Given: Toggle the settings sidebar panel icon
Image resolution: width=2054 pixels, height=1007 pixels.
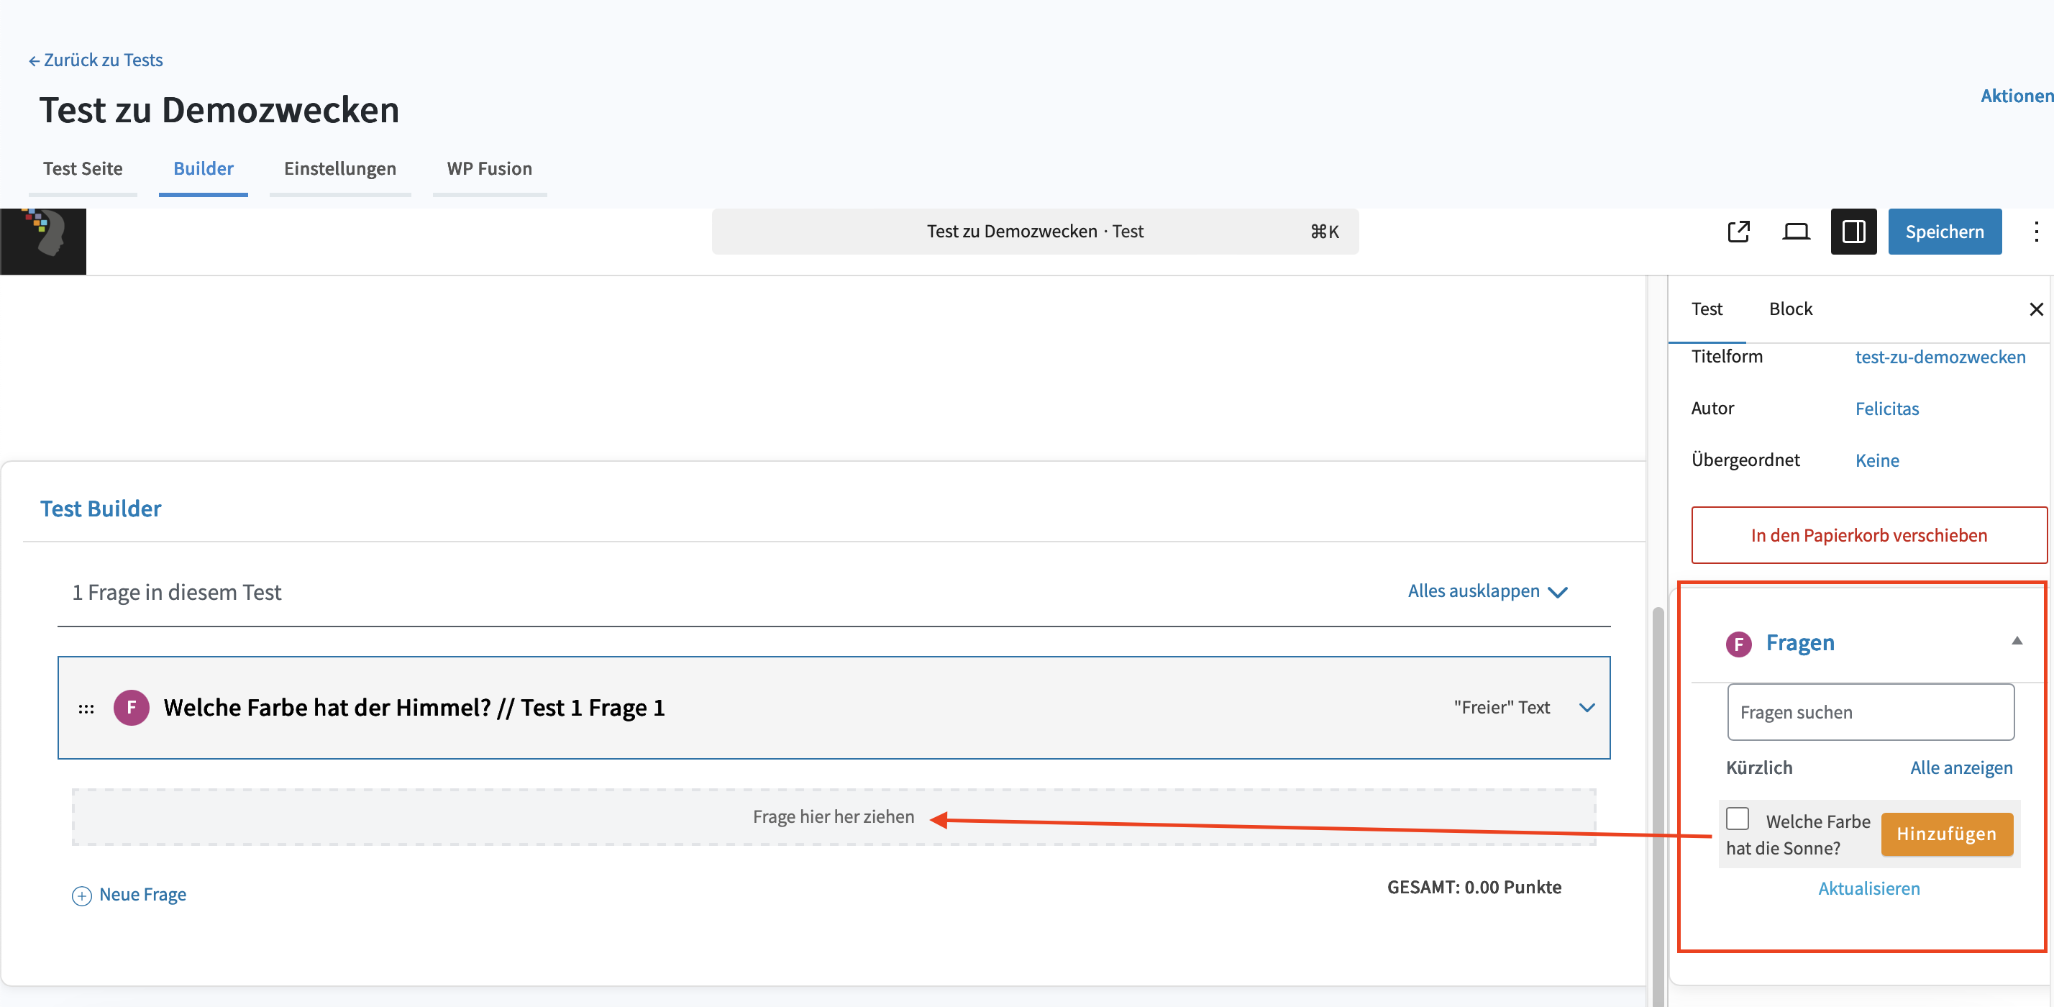Looking at the screenshot, I should (1853, 231).
